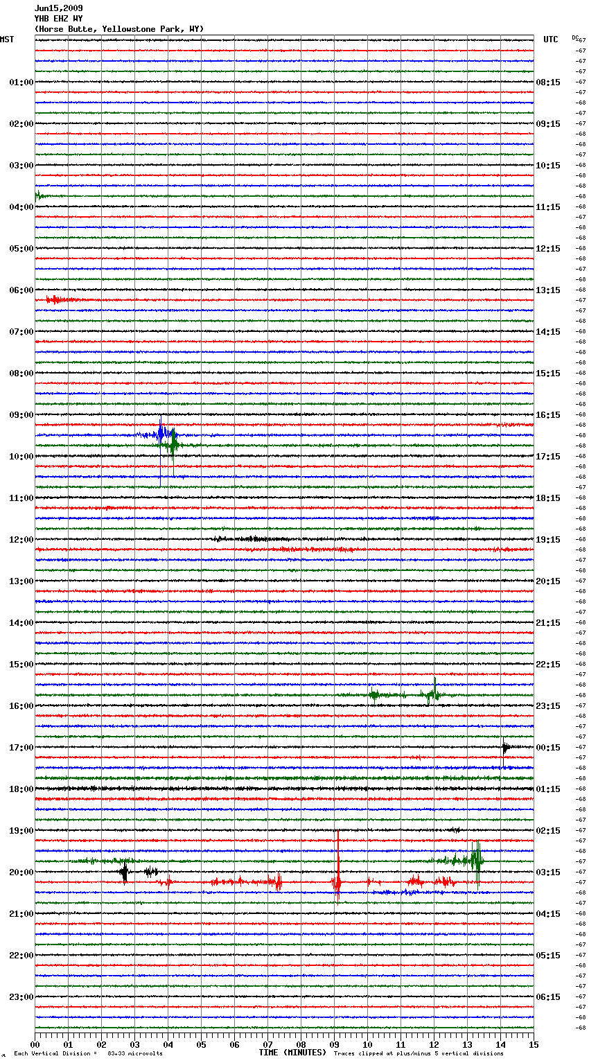Select the 12:00 MST time label
Image resolution: width=589 pixels, height=1063 pixels.
[x=21, y=540]
